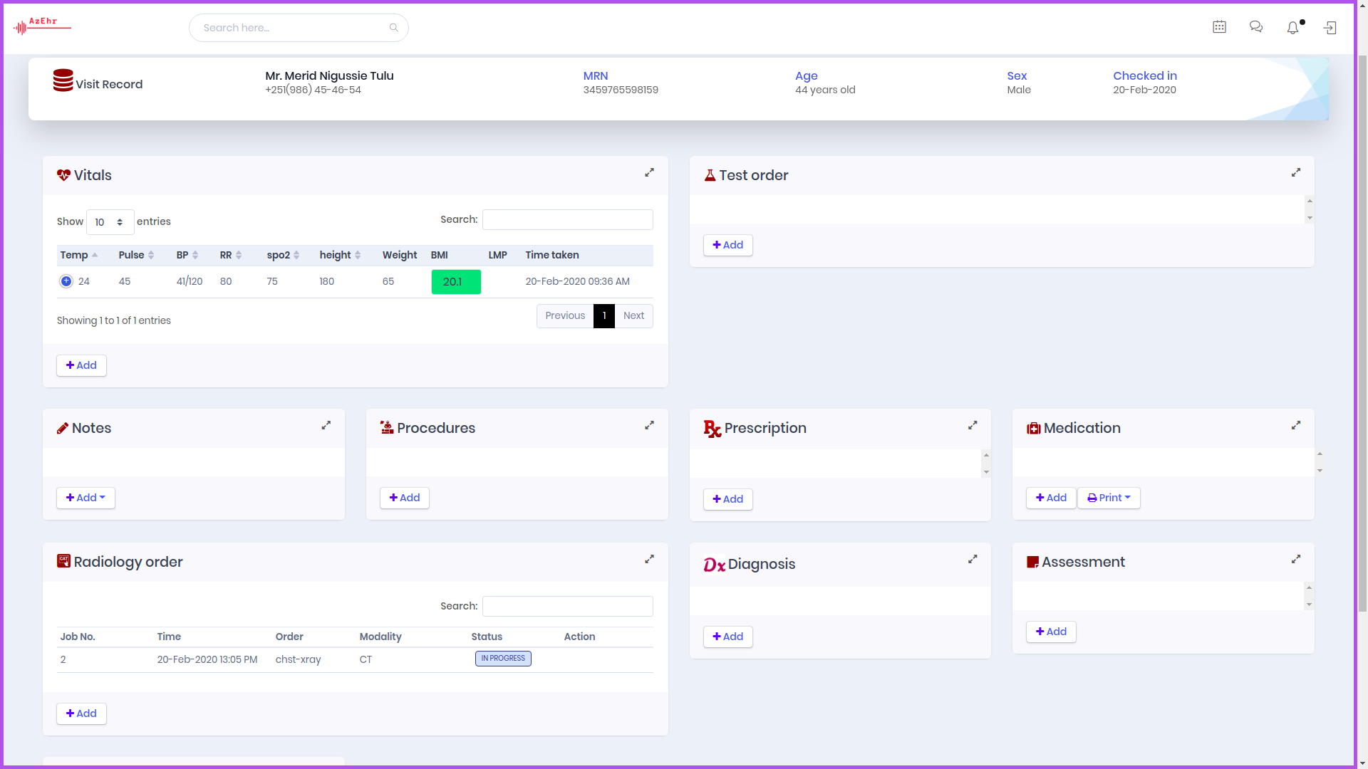
Task: Open the chat messages icon
Action: pyautogui.click(x=1256, y=27)
